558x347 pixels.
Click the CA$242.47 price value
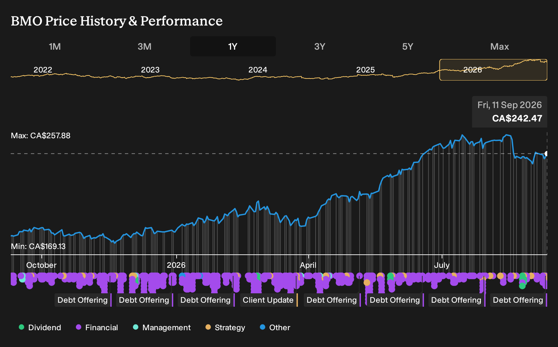pyautogui.click(x=517, y=118)
